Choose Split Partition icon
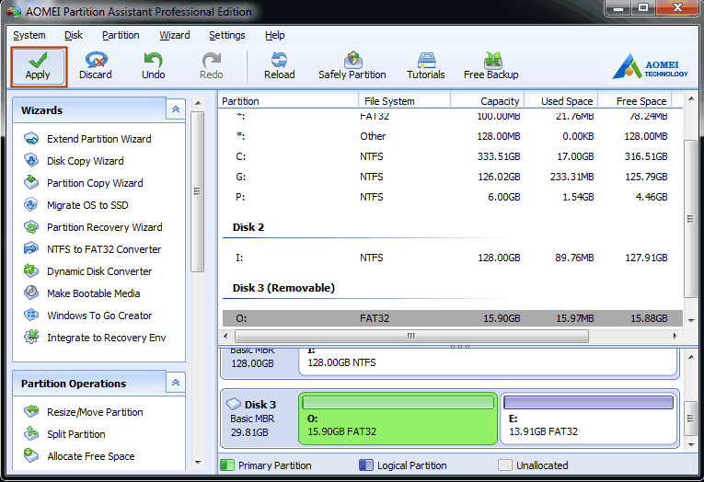This screenshot has width=704, height=482. 31,433
